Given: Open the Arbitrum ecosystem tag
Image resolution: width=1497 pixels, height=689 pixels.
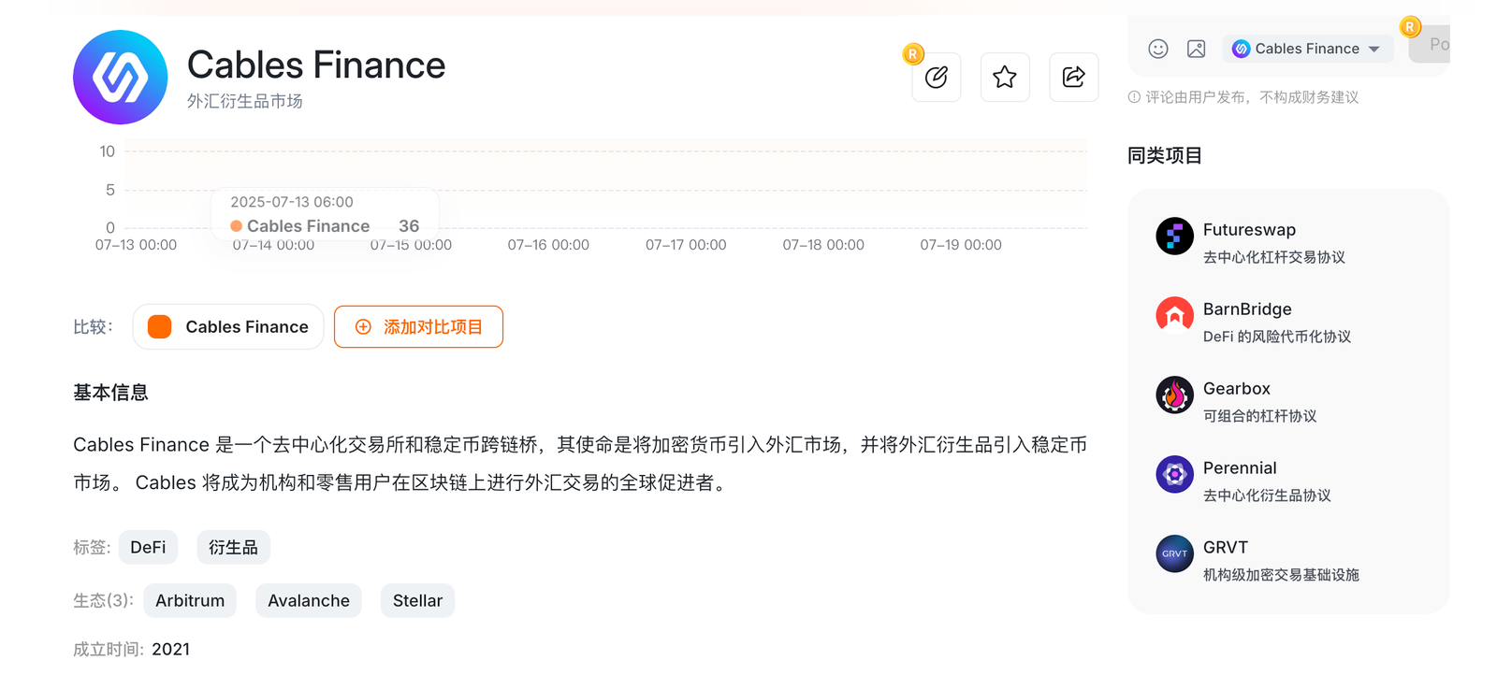Looking at the screenshot, I should tap(190, 601).
